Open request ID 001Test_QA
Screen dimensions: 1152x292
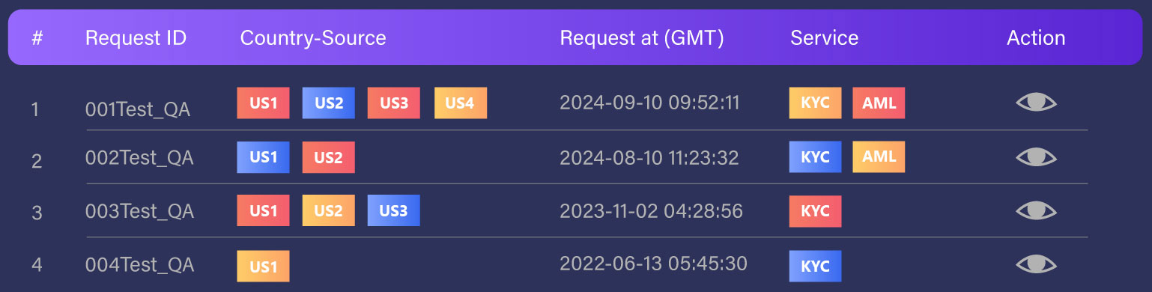coord(138,110)
